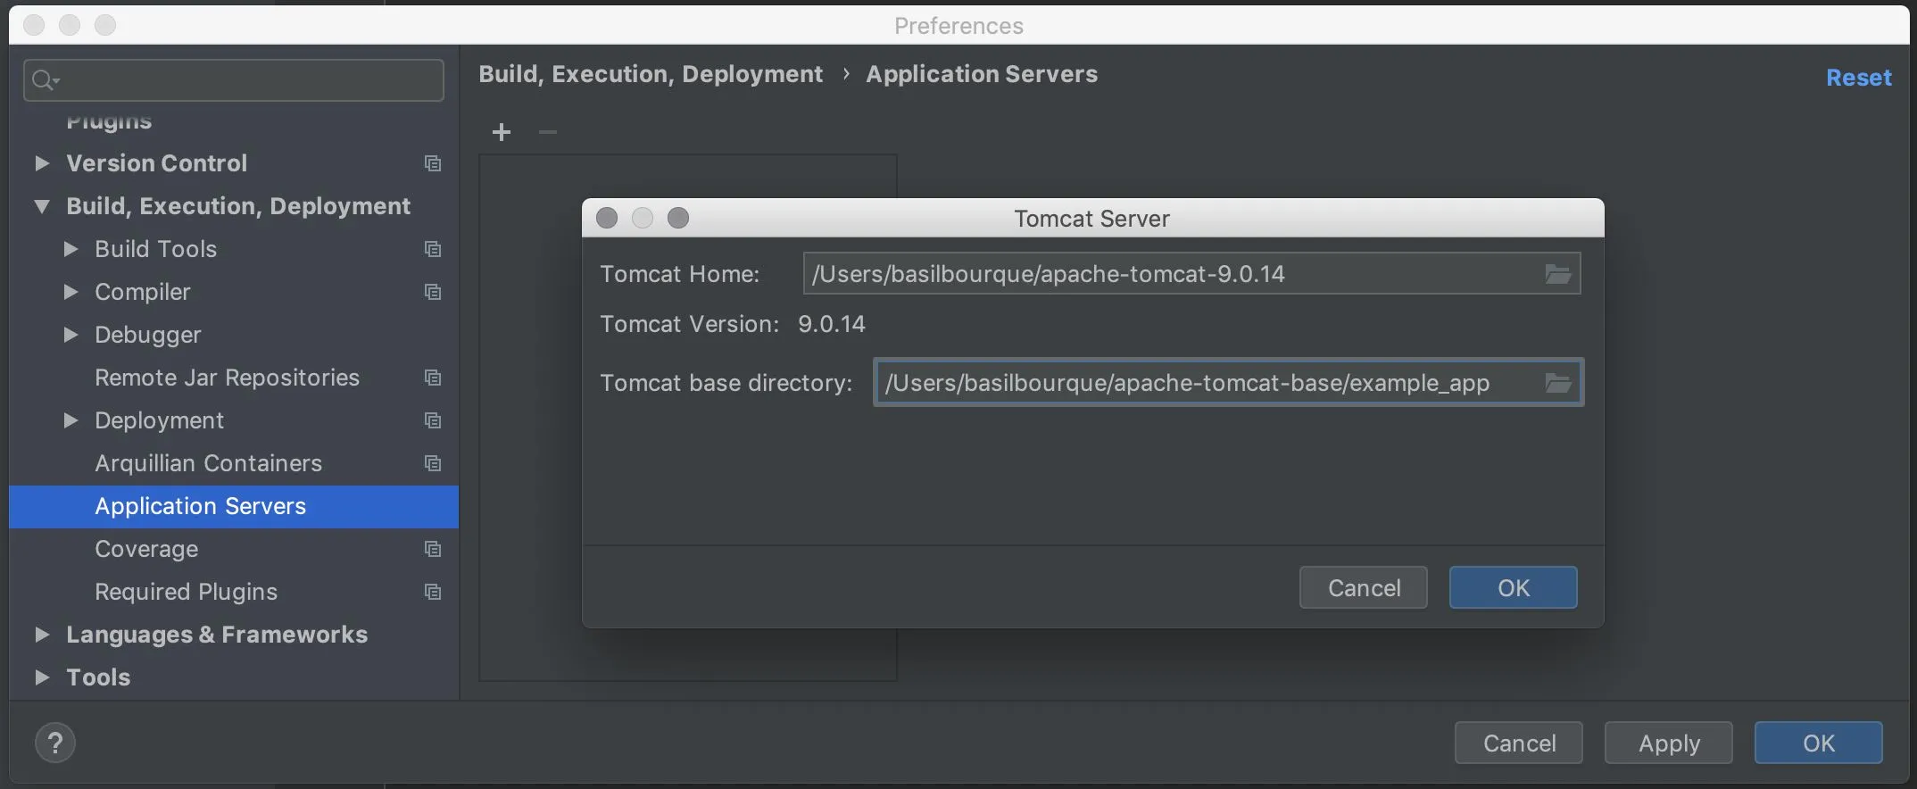Viewport: 1917px width, 789px height.
Task: Browse for Tomcat Home folder
Action: pyautogui.click(x=1557, y=274)
